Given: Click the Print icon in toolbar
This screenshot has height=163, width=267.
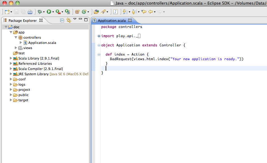Looking at the screenshot, I should click(30, 12).
